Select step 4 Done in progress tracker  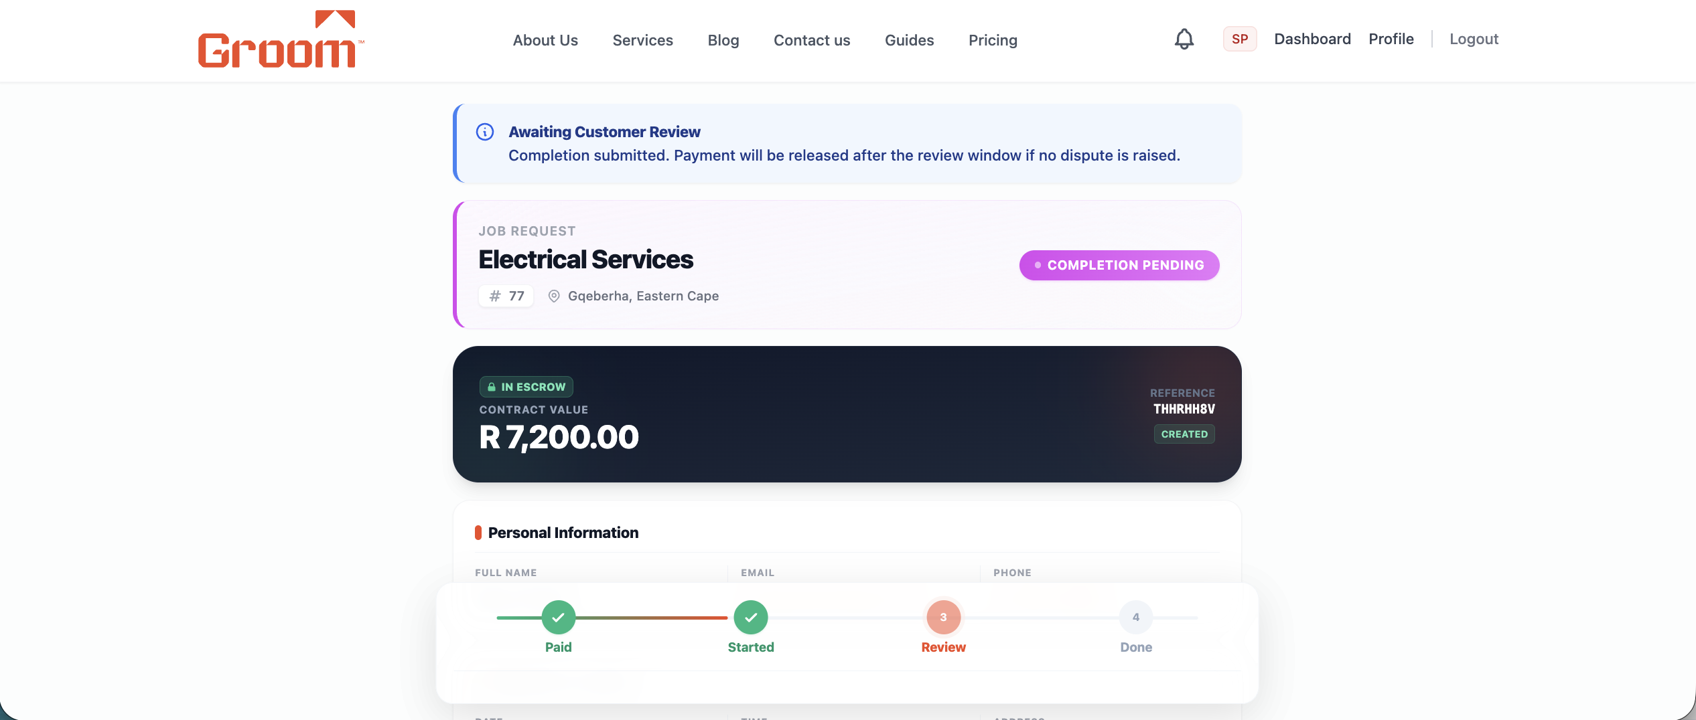1136,617
